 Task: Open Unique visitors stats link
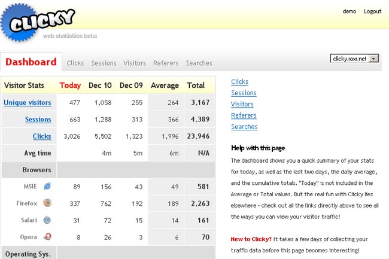[28, 103]
